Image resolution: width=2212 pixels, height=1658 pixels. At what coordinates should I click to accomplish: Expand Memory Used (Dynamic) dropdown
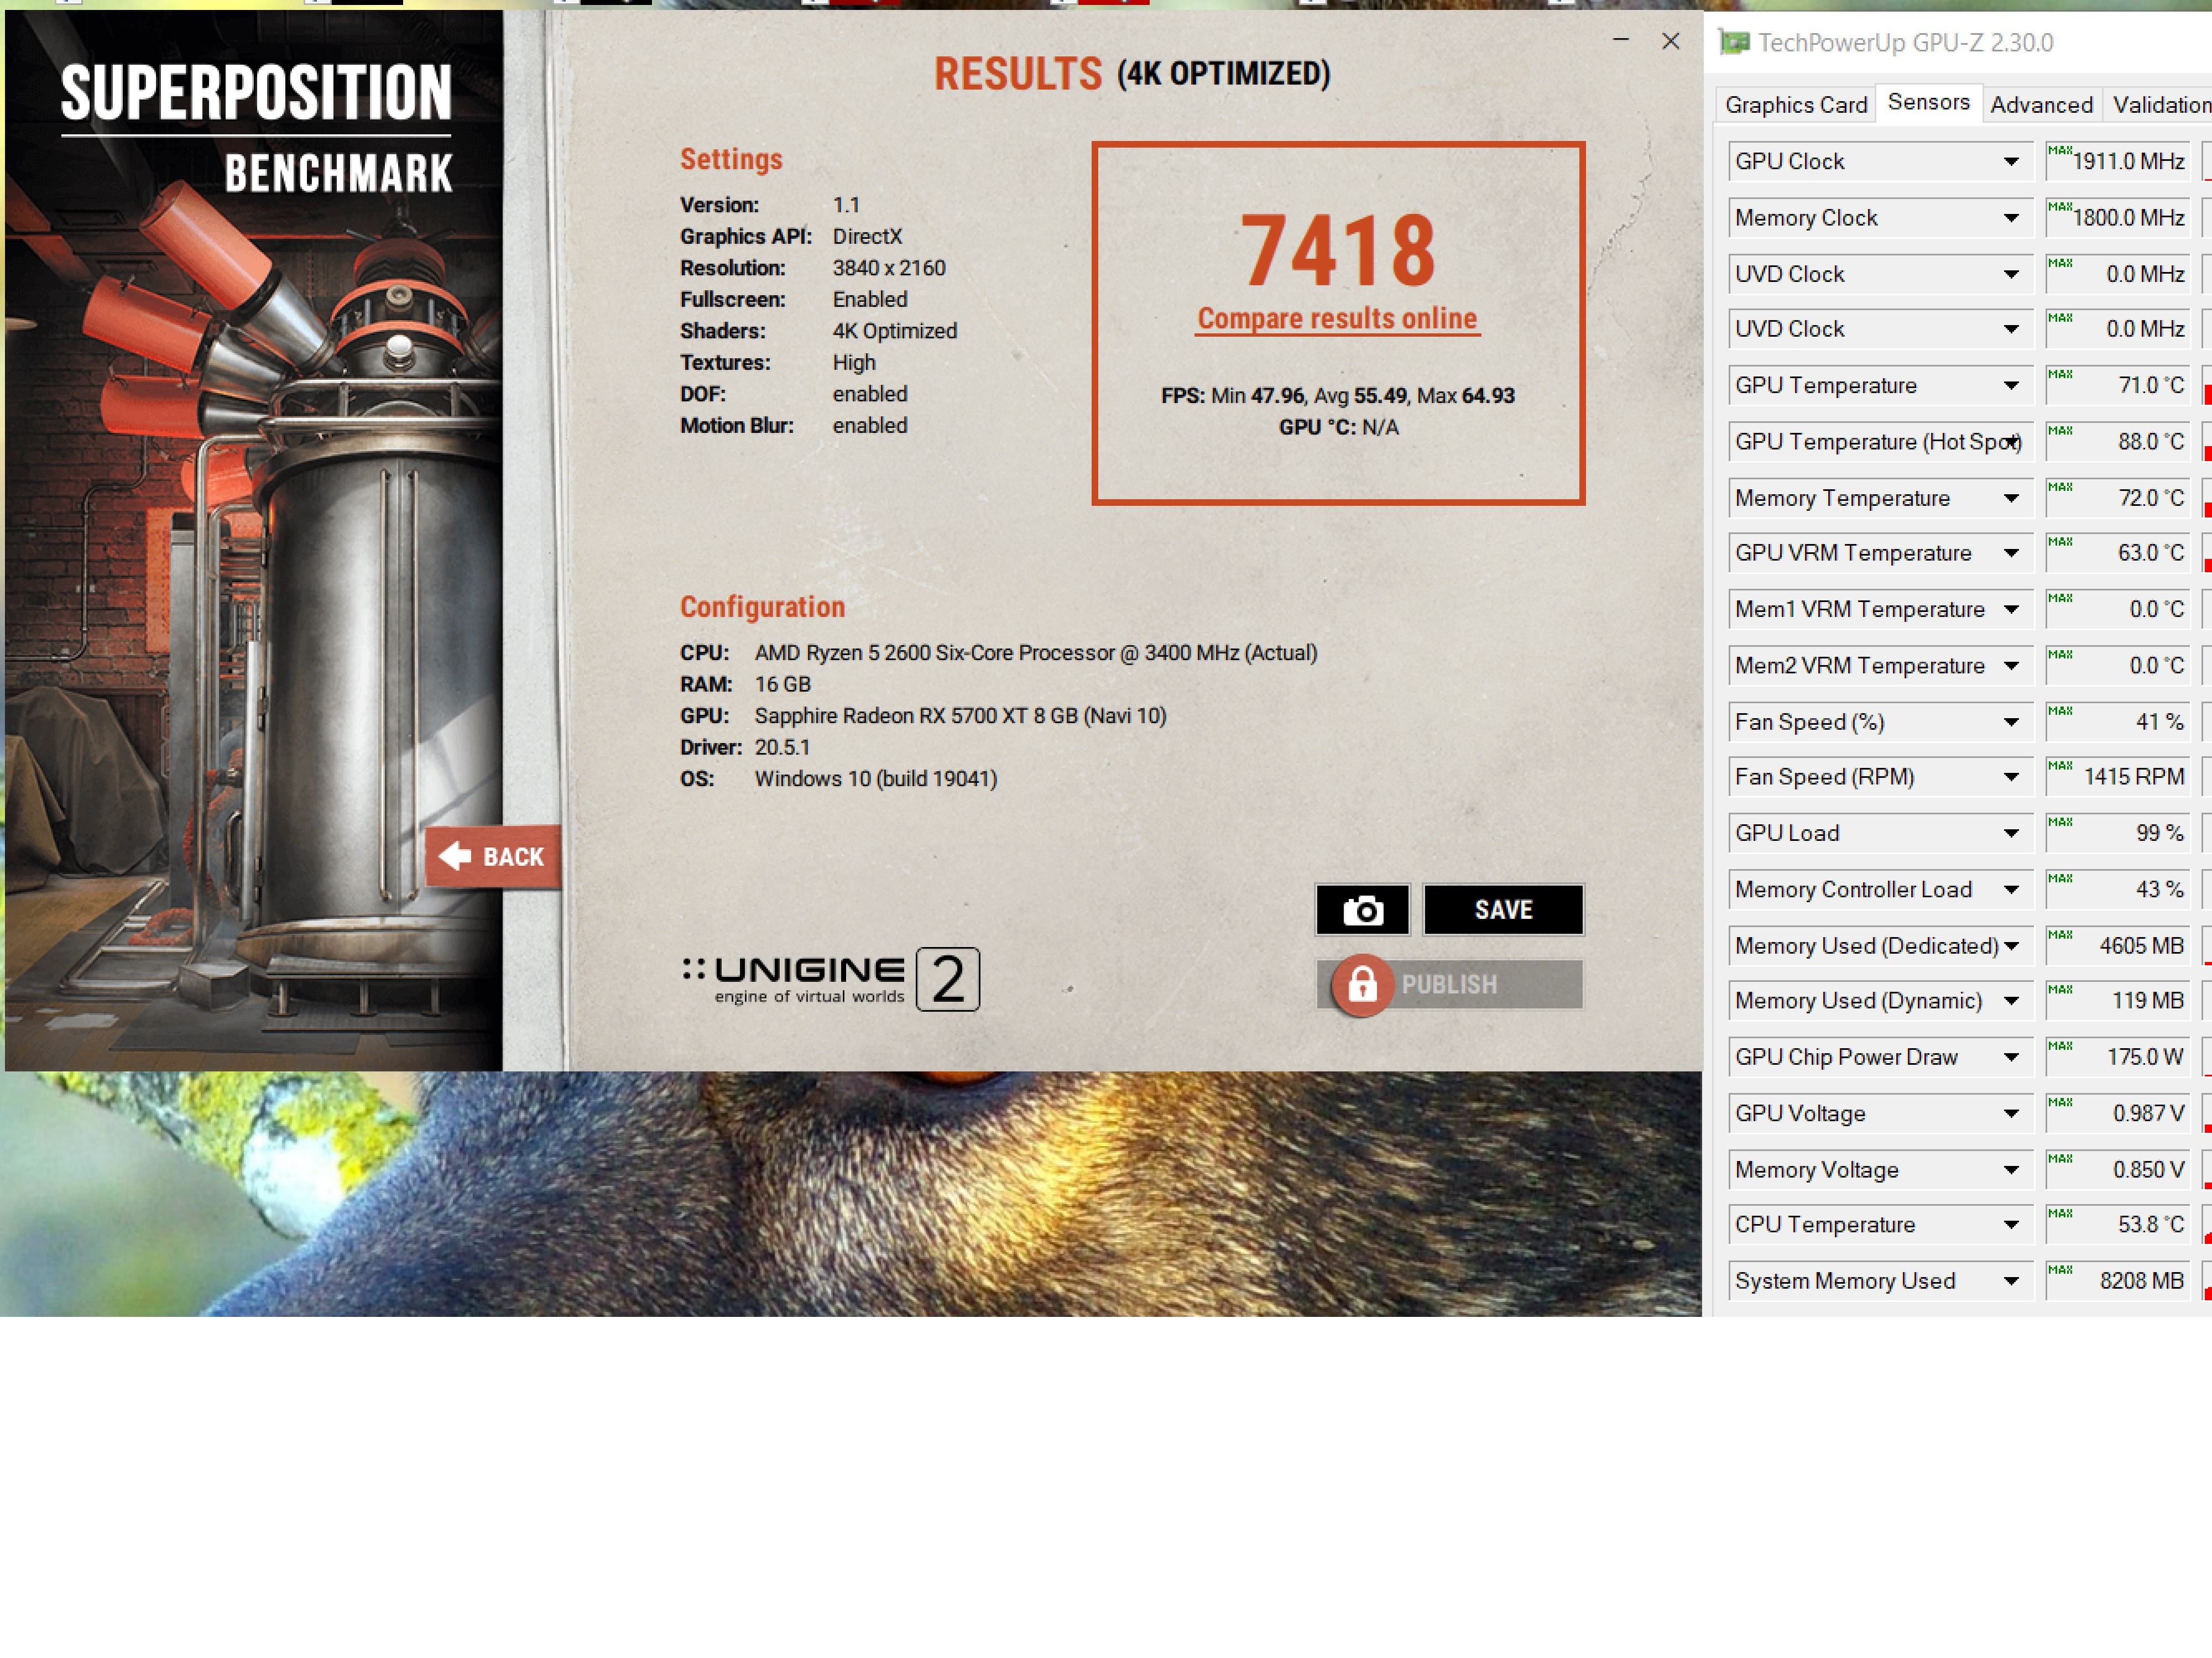coord(2011,1001)
